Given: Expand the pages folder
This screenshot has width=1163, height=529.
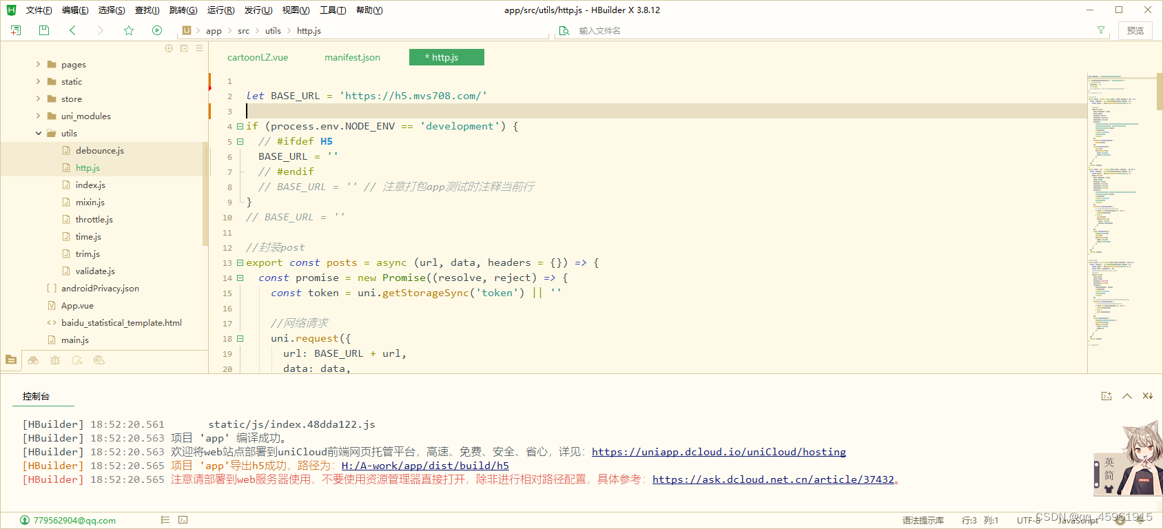Looking at the screenshot, I should 39,64.
